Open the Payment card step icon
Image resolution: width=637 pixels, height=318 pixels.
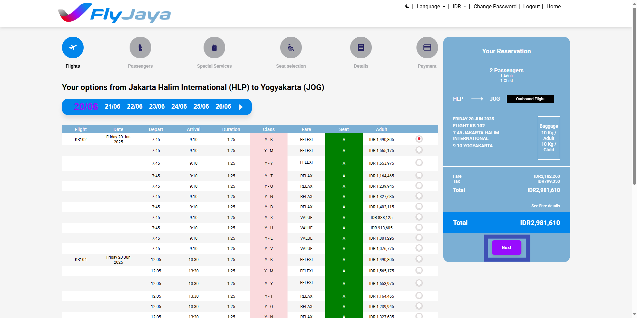tap(427, 47)
